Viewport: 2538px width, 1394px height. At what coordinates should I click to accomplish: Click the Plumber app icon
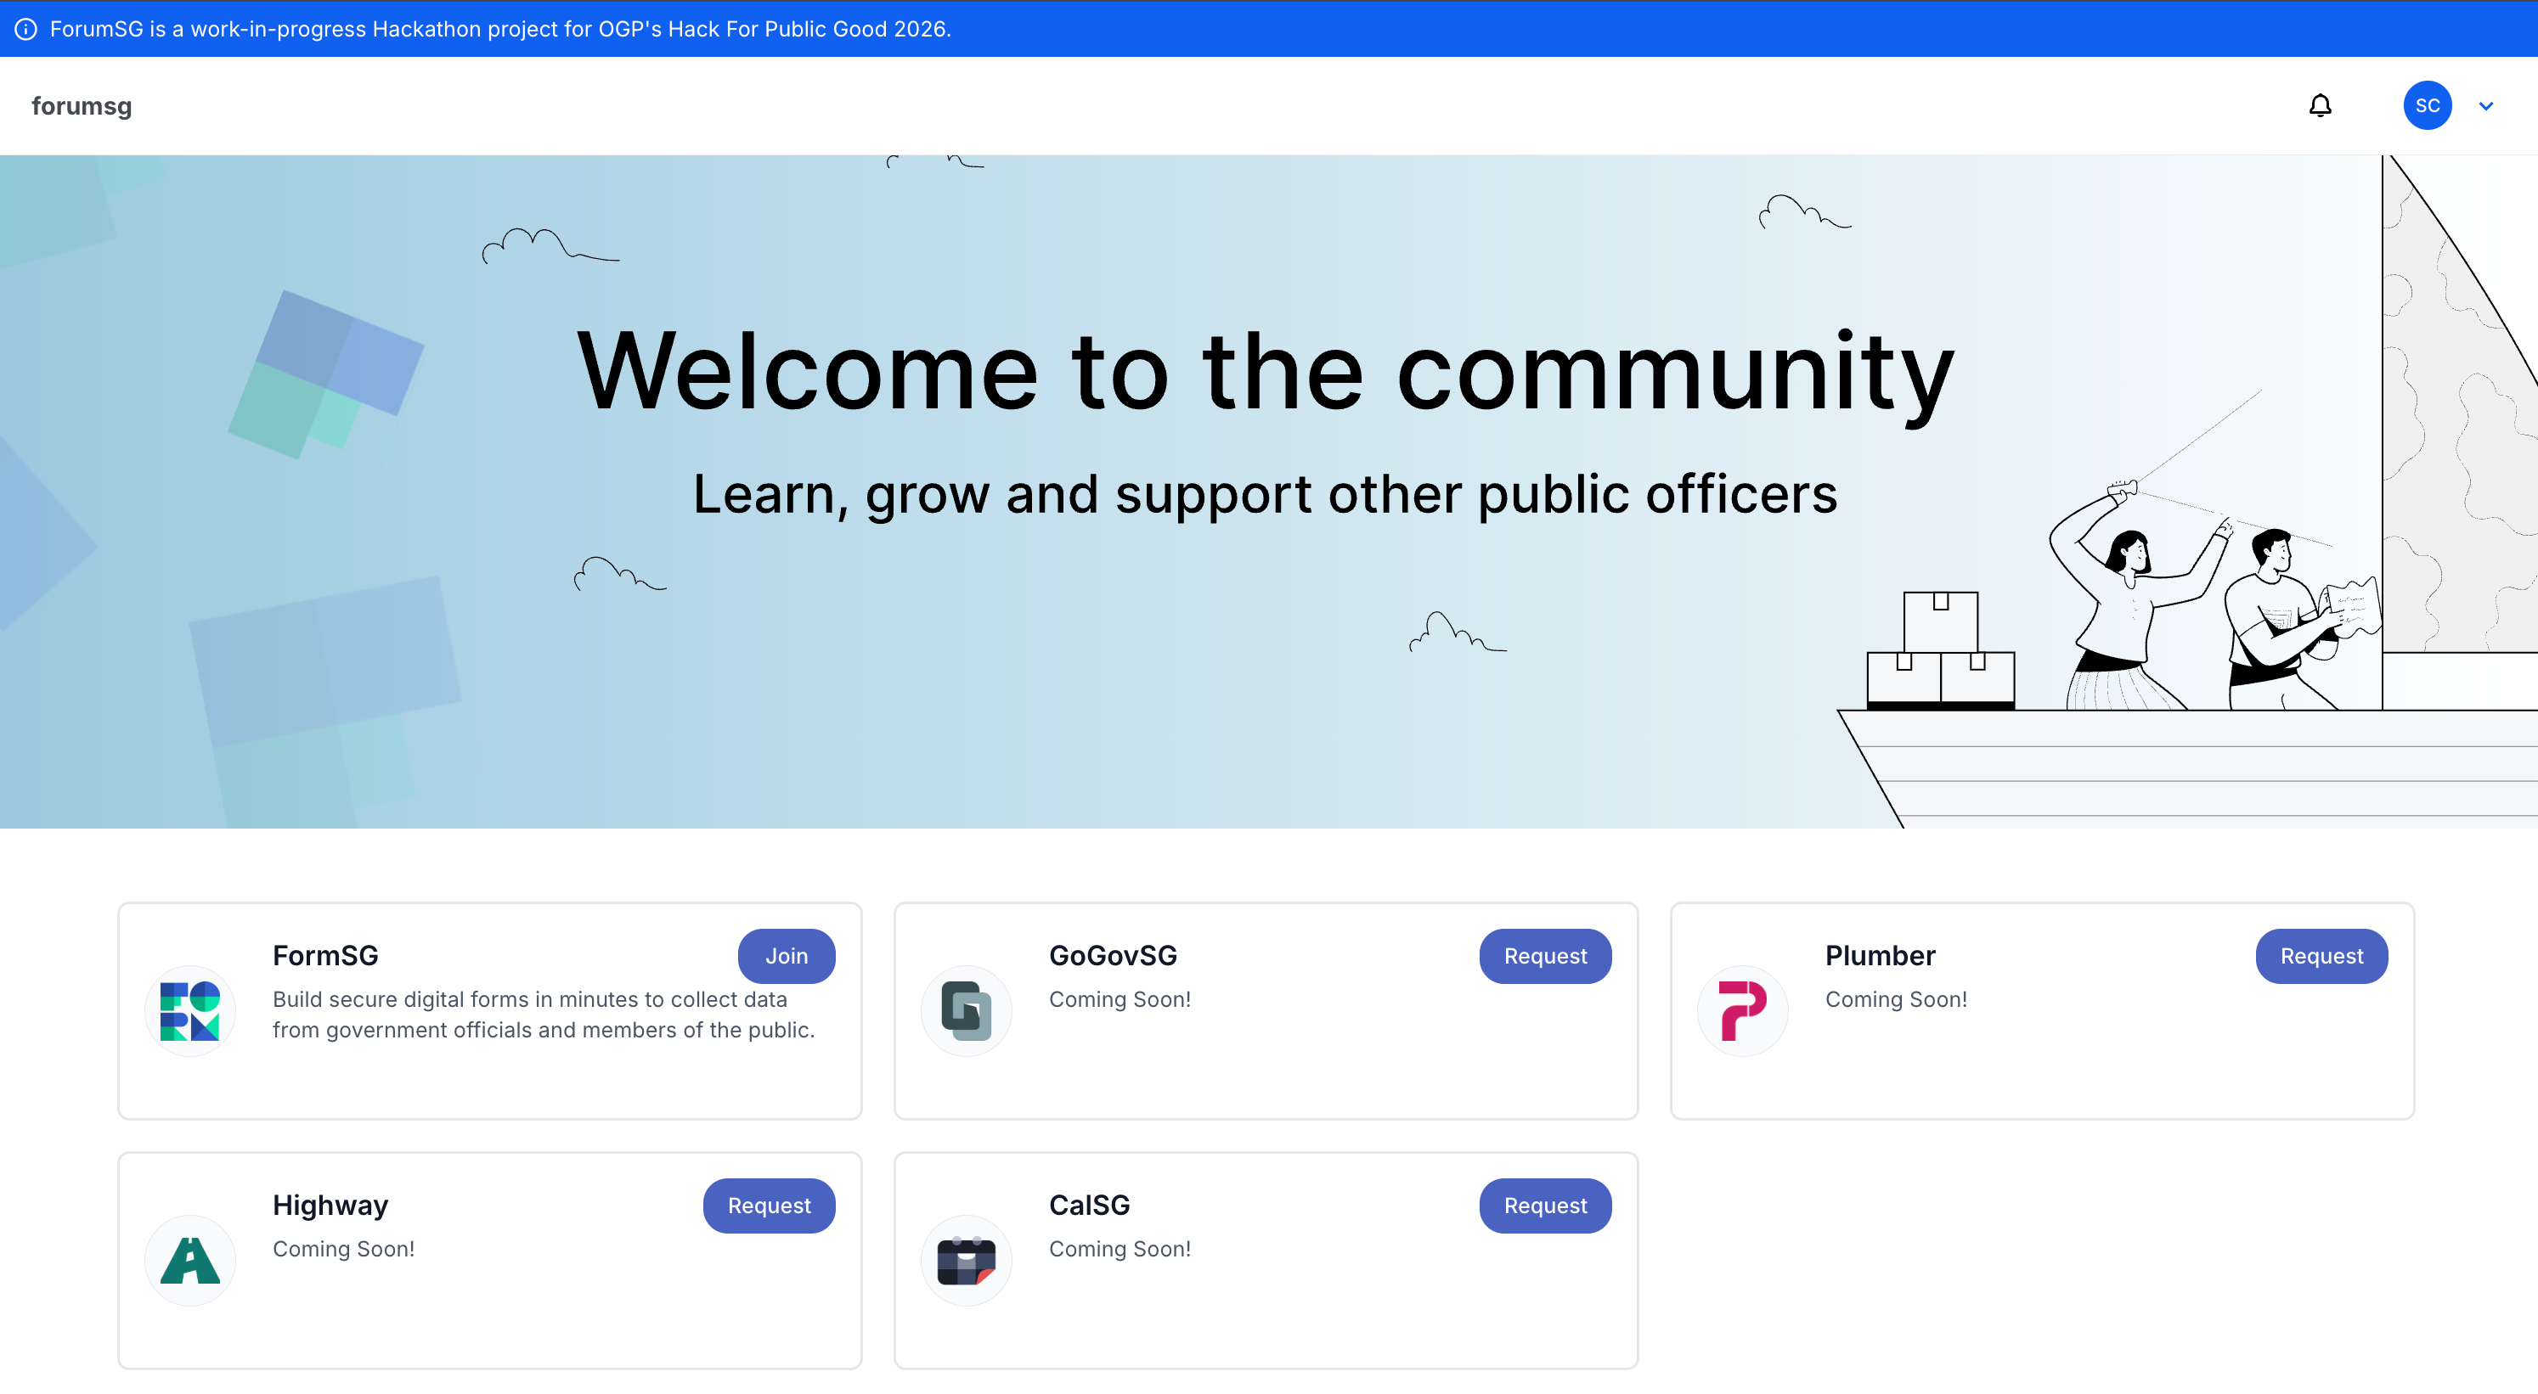pyautogui.click(x=1742, y=1010)
